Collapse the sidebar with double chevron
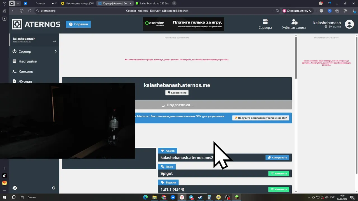358x201 pixels. pyautogui.click(x=54, y=188)
